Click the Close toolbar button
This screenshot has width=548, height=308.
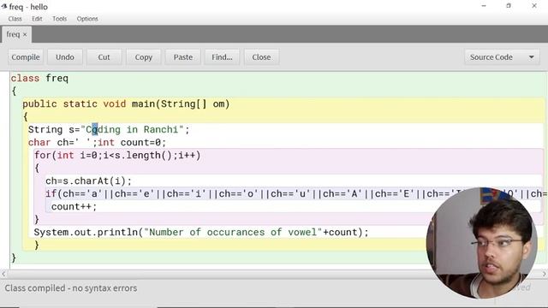click(x=261, y=57)
